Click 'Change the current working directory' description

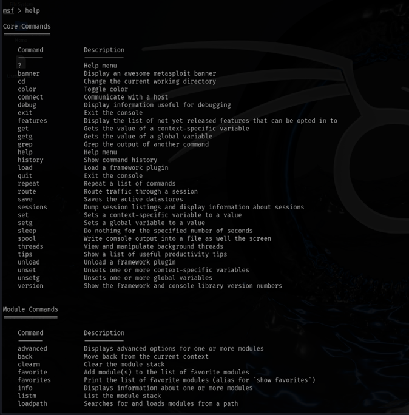pyautogui.click(x=150, y=81)
